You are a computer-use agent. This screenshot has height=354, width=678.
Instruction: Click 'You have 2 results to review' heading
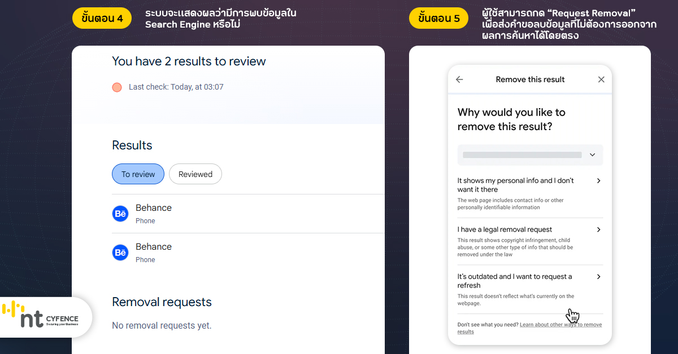[x=189, y=61]
